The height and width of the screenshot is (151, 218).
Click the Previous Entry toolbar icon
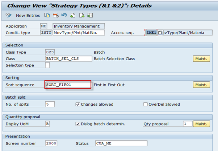[73, 15]
